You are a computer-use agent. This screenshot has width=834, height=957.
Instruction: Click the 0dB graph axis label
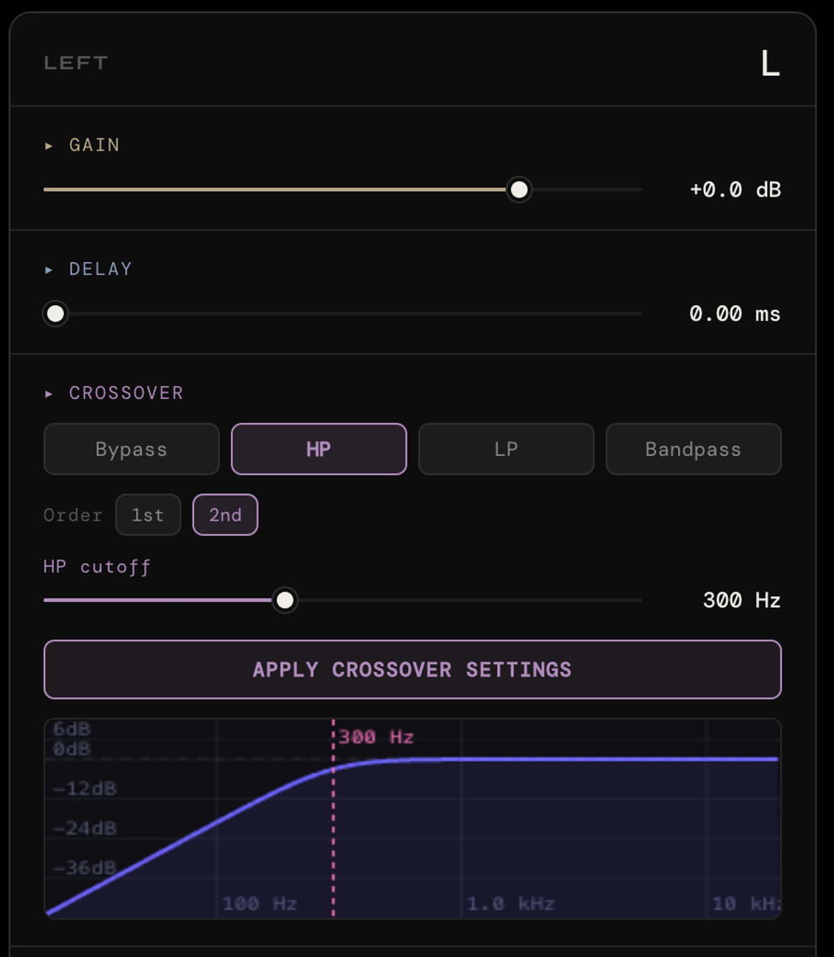(72, 749)
